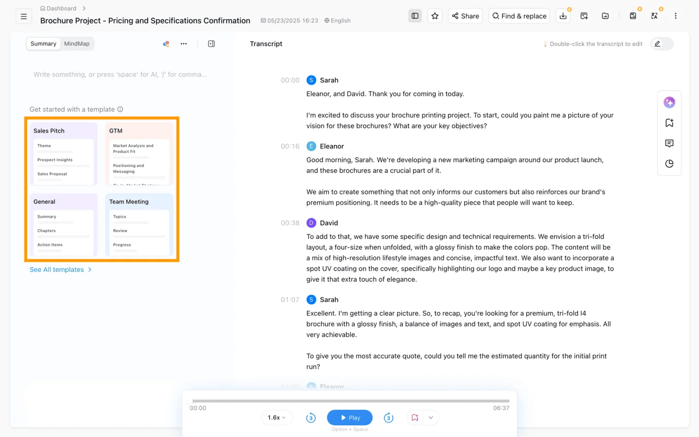Click the colorful AI assistant icon in summary toolbar

point(166,44)
